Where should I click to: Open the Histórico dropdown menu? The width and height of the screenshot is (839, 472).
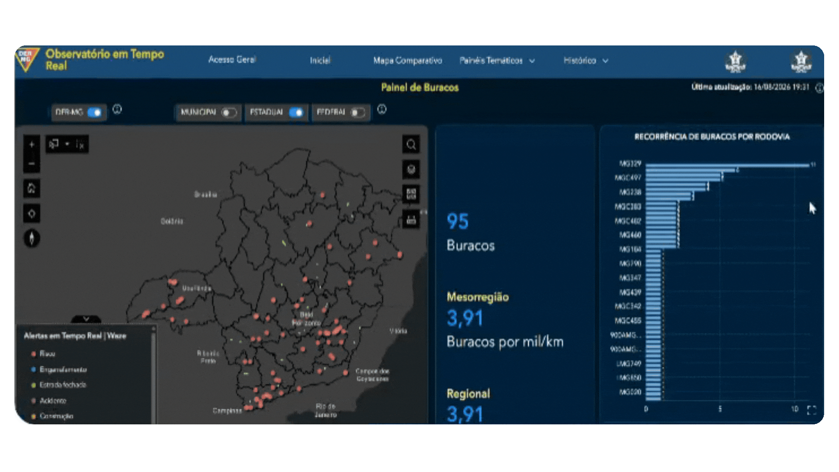pos(586,61)
